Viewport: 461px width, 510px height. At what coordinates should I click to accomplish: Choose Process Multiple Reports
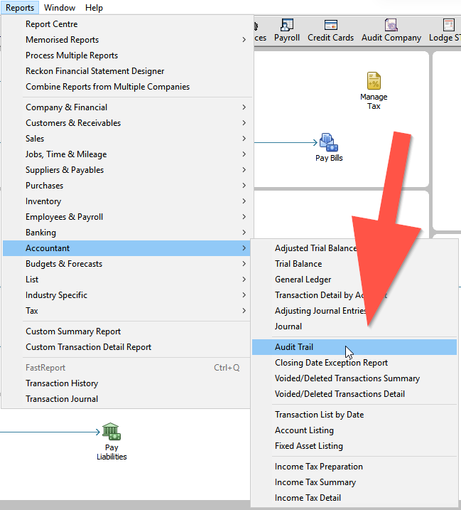click(126, 55)
